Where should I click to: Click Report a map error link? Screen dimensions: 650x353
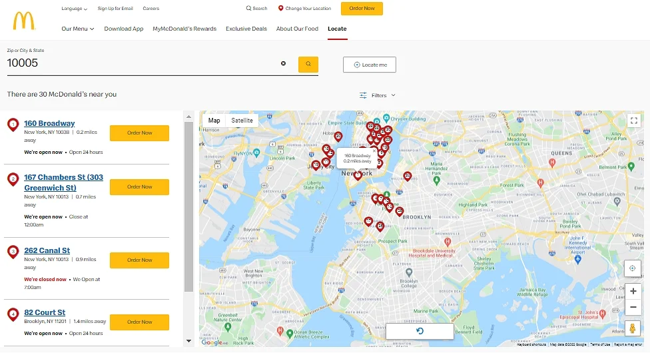629,344
